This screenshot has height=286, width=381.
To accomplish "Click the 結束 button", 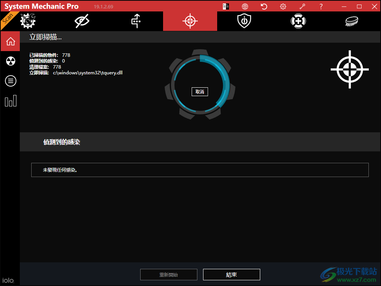I will click(232, 275).
